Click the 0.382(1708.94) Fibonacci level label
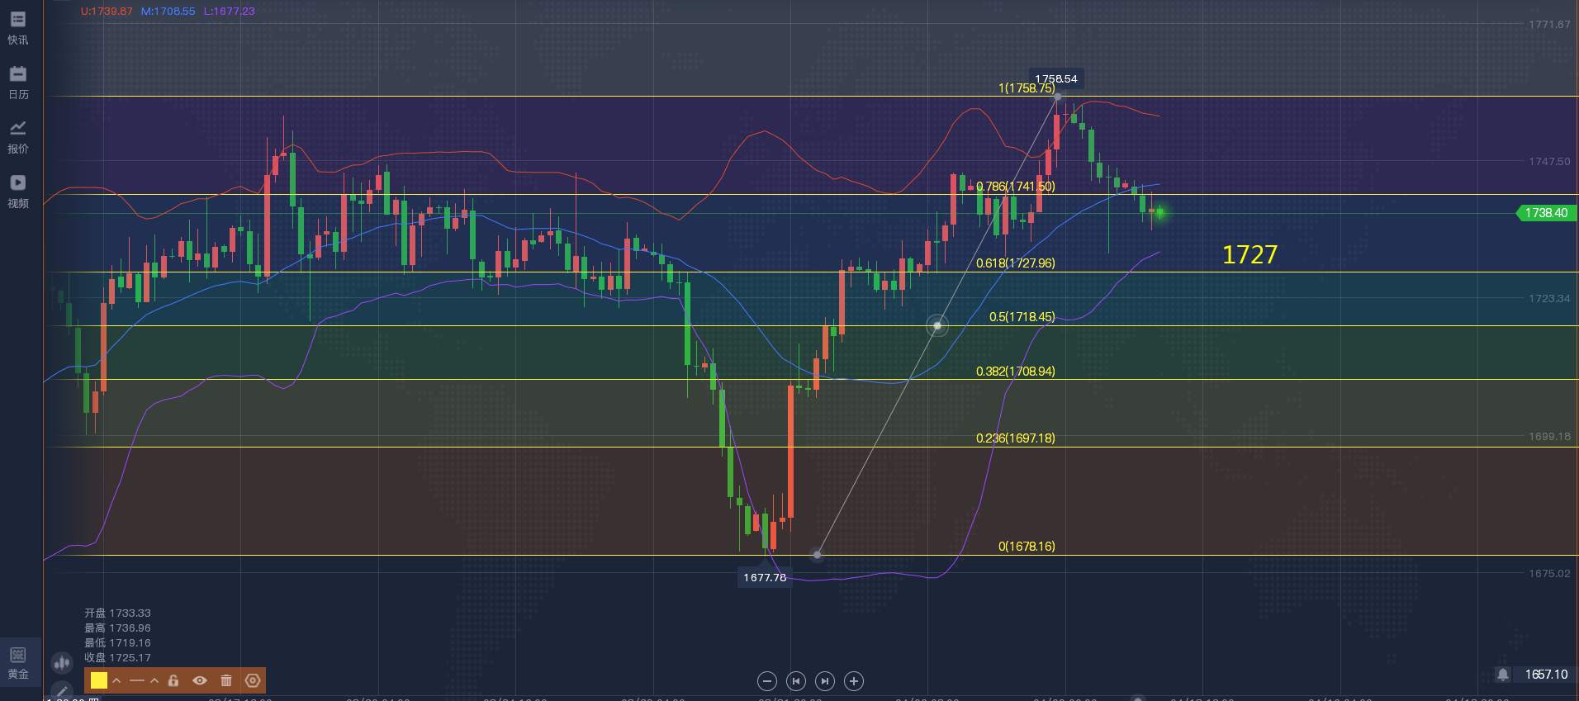This screenshot has height=701, width=1579. (x=1016, y=372)
